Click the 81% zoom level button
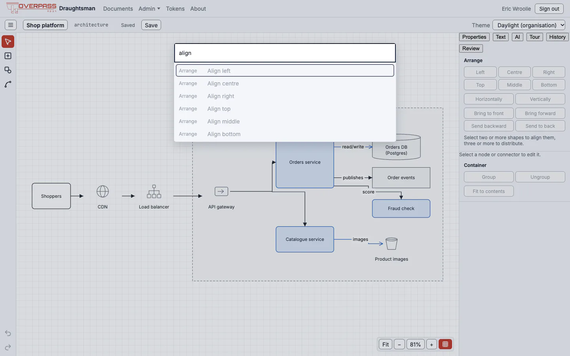Image resolution: width=570 pixels, height=356 pixels. point(415,344)
